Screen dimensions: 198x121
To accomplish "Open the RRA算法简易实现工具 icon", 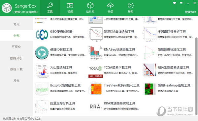I will pyautogui.click(x=96, y=106).
